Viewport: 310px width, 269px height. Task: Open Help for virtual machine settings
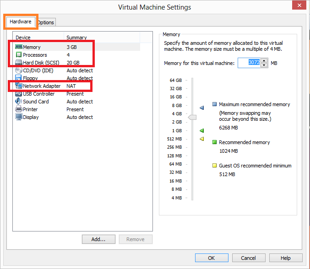tap(286, 258)
